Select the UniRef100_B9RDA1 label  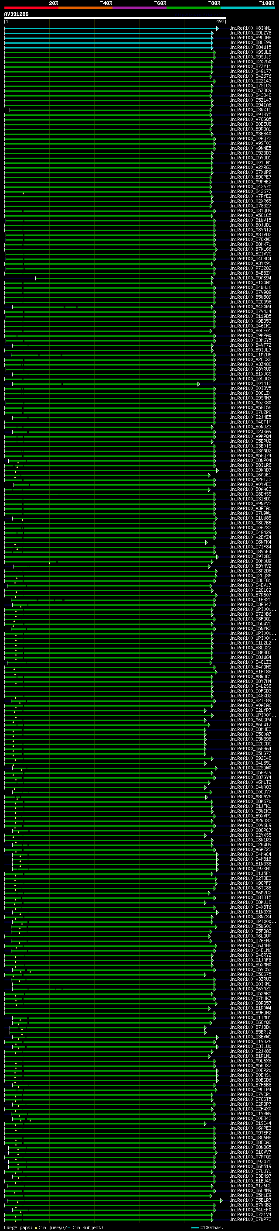pos(250,129)
